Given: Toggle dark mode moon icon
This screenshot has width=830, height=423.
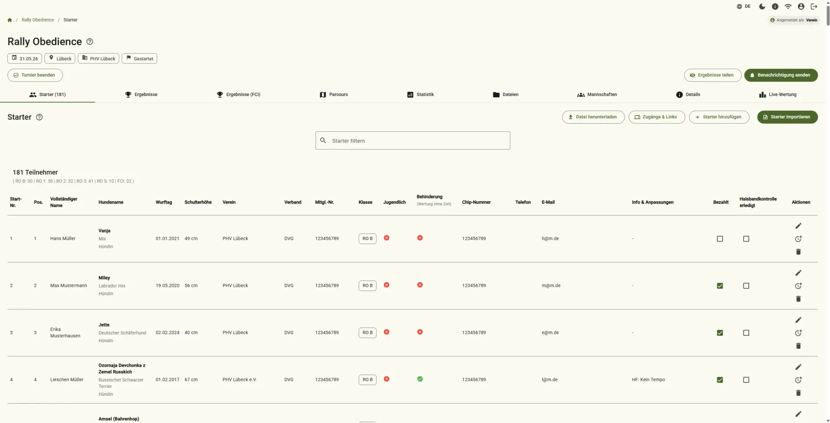Looking at the screenshot, I should tap(762, 6).
